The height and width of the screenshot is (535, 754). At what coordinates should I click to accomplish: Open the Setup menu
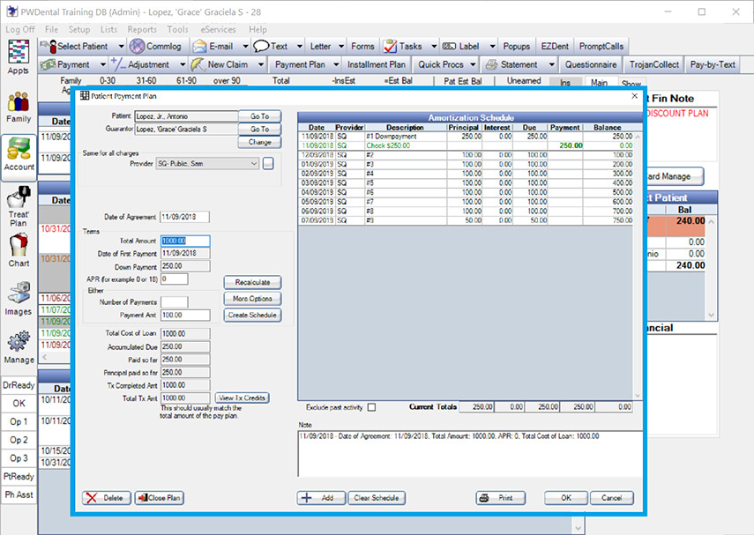78,29
